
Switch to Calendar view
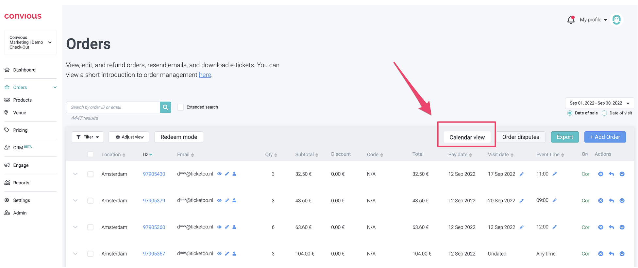coord(467,137)
